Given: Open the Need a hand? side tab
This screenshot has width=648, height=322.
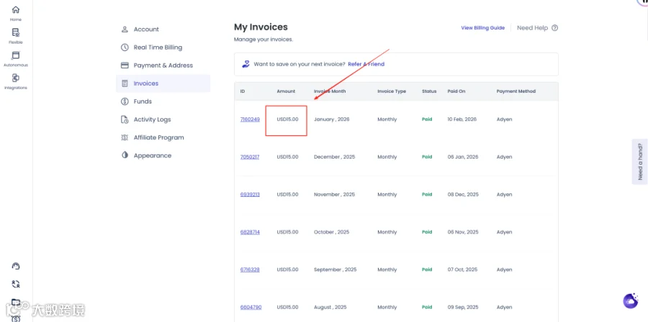Looking at the screenshot, I should pos(640,162).
